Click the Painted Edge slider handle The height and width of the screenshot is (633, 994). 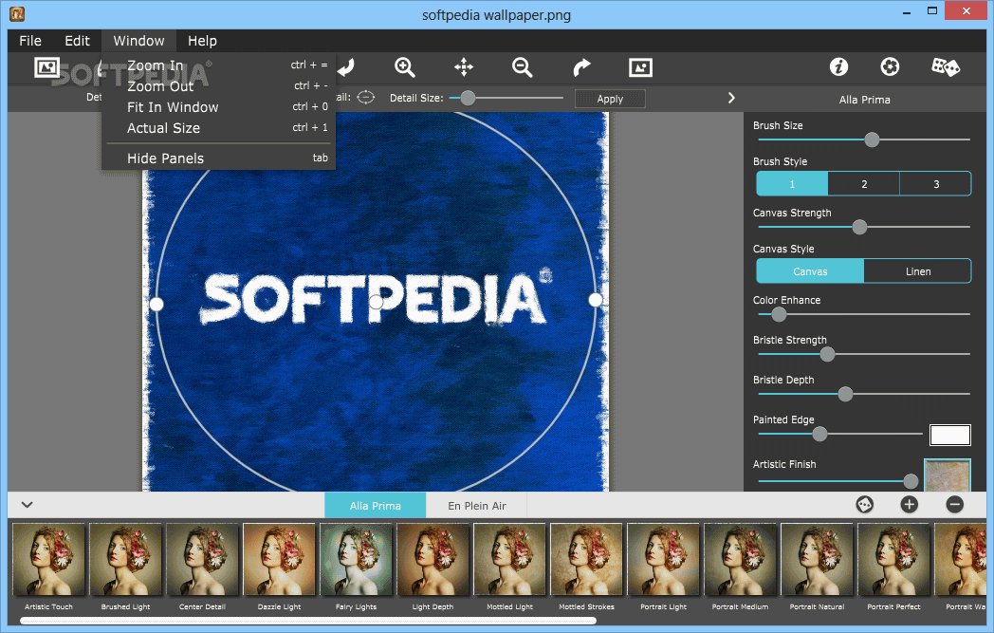click(819, 434)
